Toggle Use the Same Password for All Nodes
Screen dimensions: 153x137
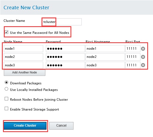pyautogui.click(x=7, y=32)
